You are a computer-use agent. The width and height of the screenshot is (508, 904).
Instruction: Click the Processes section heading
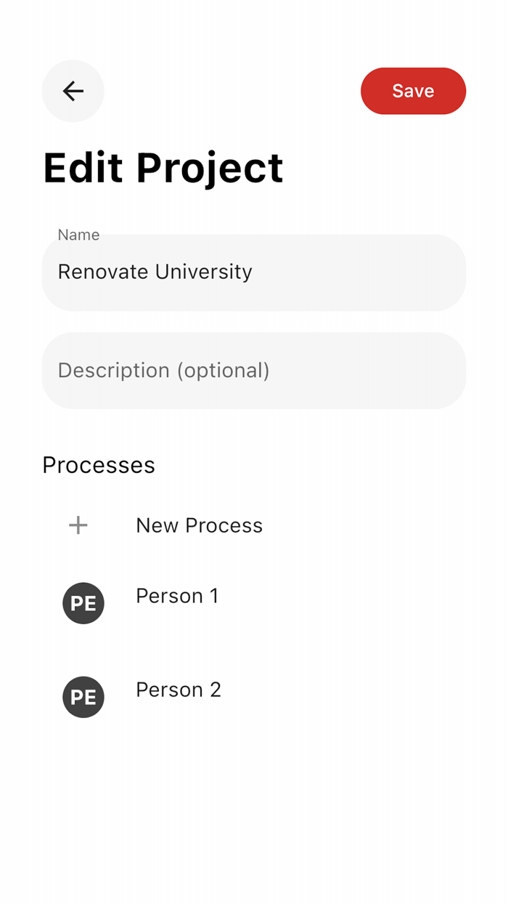click(x=99, y=465)
